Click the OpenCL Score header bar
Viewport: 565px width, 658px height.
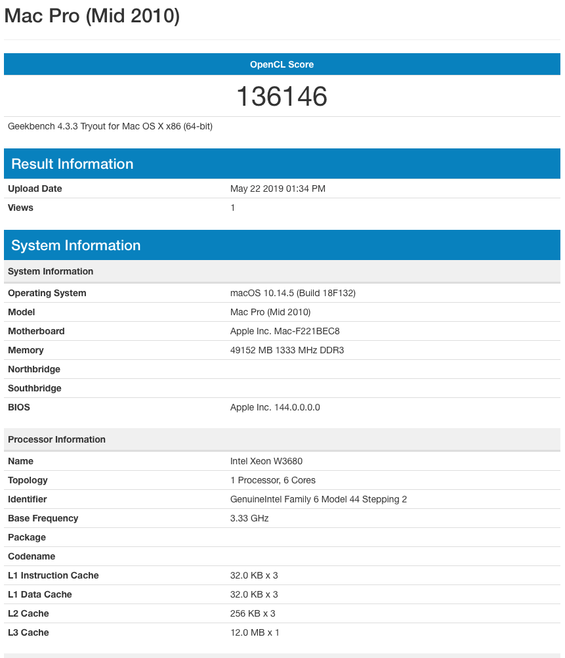tap(282, 64)
